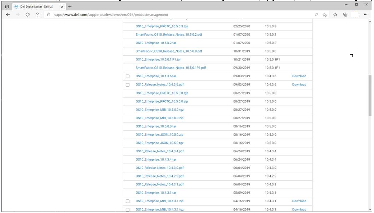Select the 02/25/2020 date cell
This screenshot has width=374, height=213.
[242, 26]
